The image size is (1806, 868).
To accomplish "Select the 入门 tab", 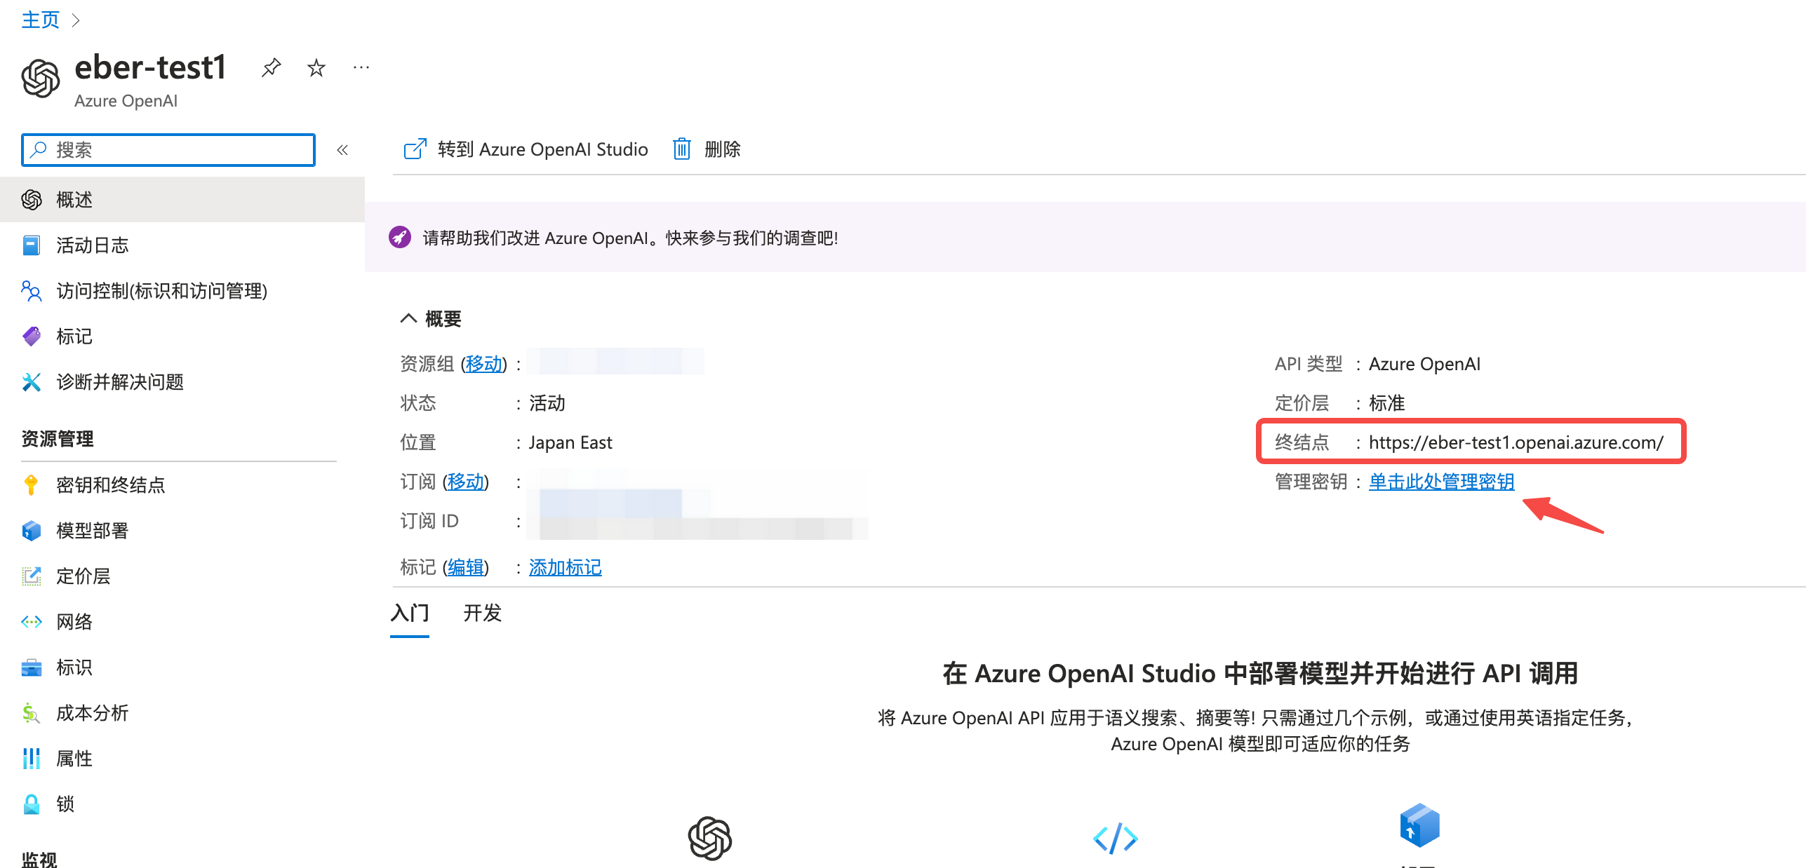I will point(410,613).
